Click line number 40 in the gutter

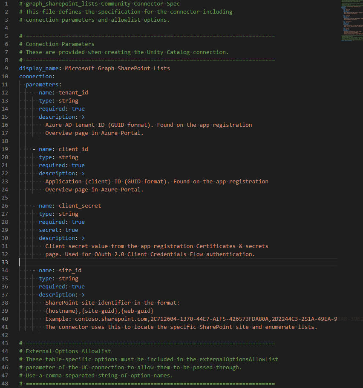pos(5,319)
